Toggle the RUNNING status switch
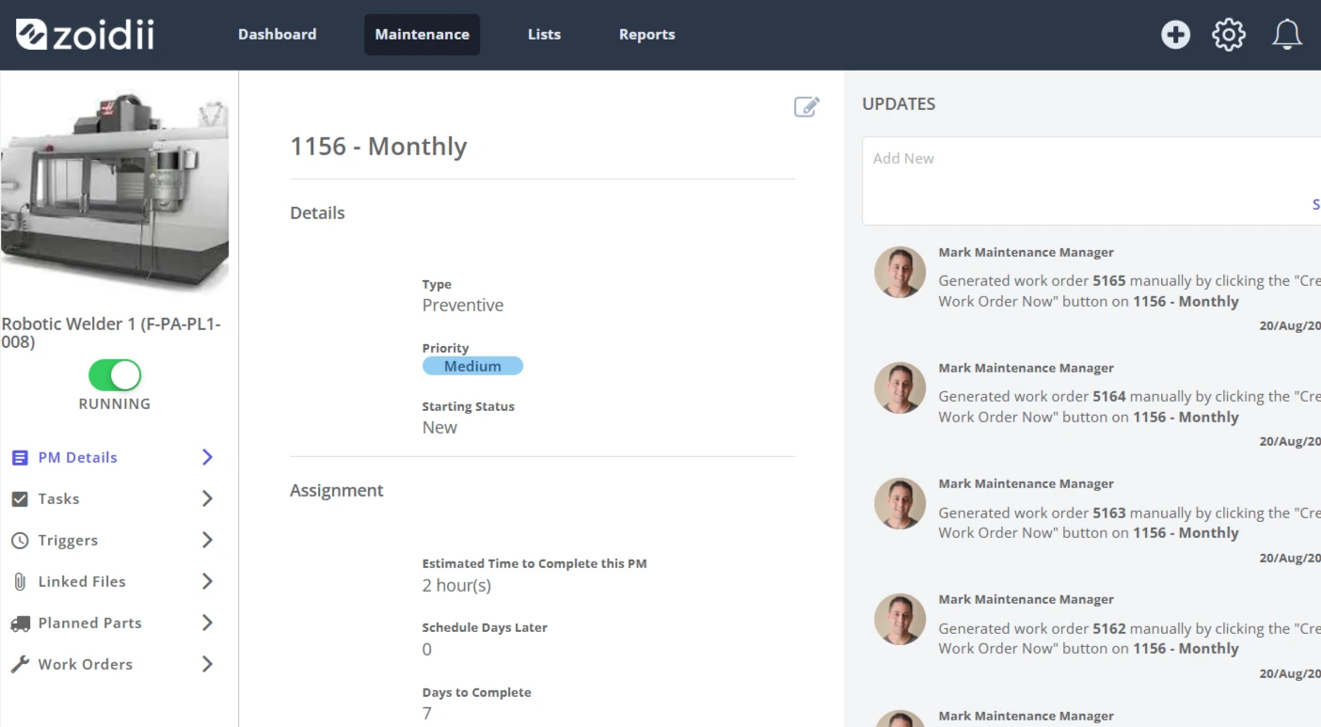Viewport: 1321px width, 727px height. (x=115, y=375)
